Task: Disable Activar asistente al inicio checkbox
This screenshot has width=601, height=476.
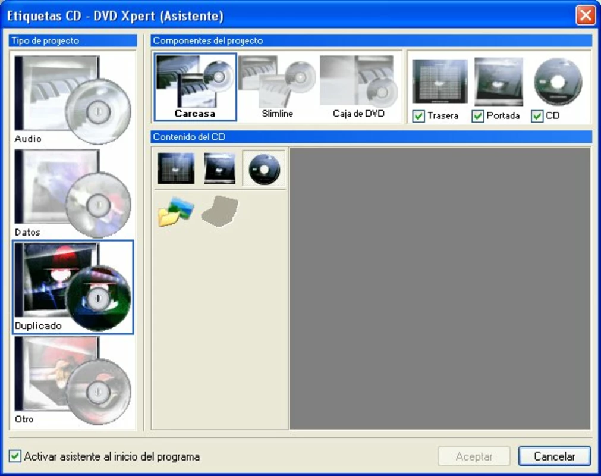Action: click(x=15, y=456)
